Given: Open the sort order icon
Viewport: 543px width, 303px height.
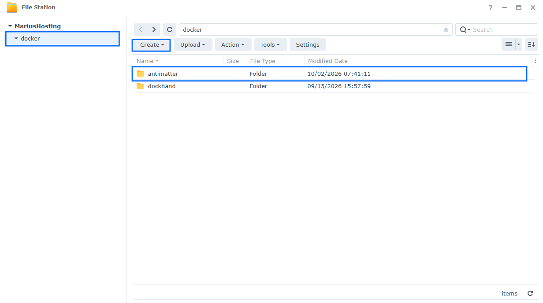Looking at the screenshot, I should [532, 44].
